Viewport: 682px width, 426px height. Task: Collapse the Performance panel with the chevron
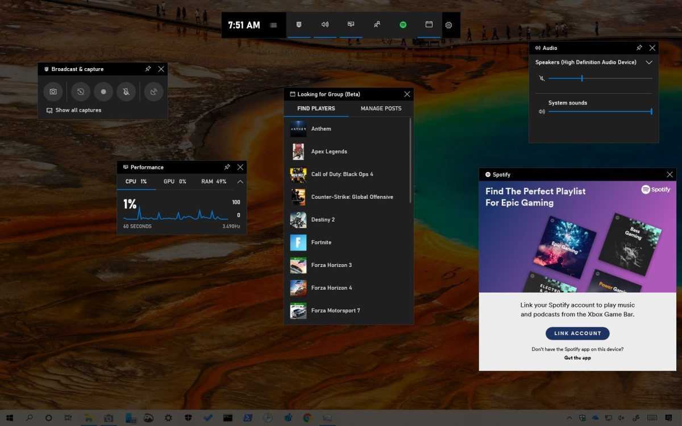(x=239, y=182)
